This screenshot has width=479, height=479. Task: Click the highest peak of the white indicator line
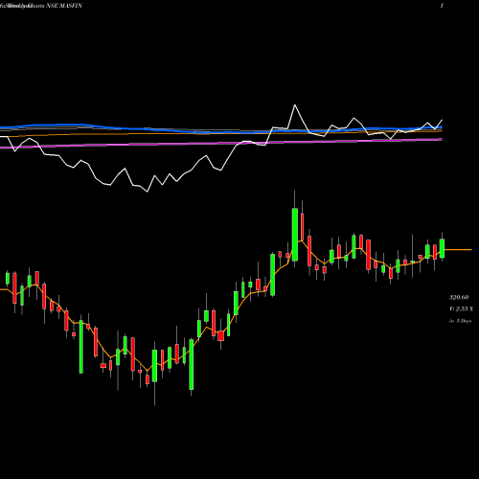(294, 105)
